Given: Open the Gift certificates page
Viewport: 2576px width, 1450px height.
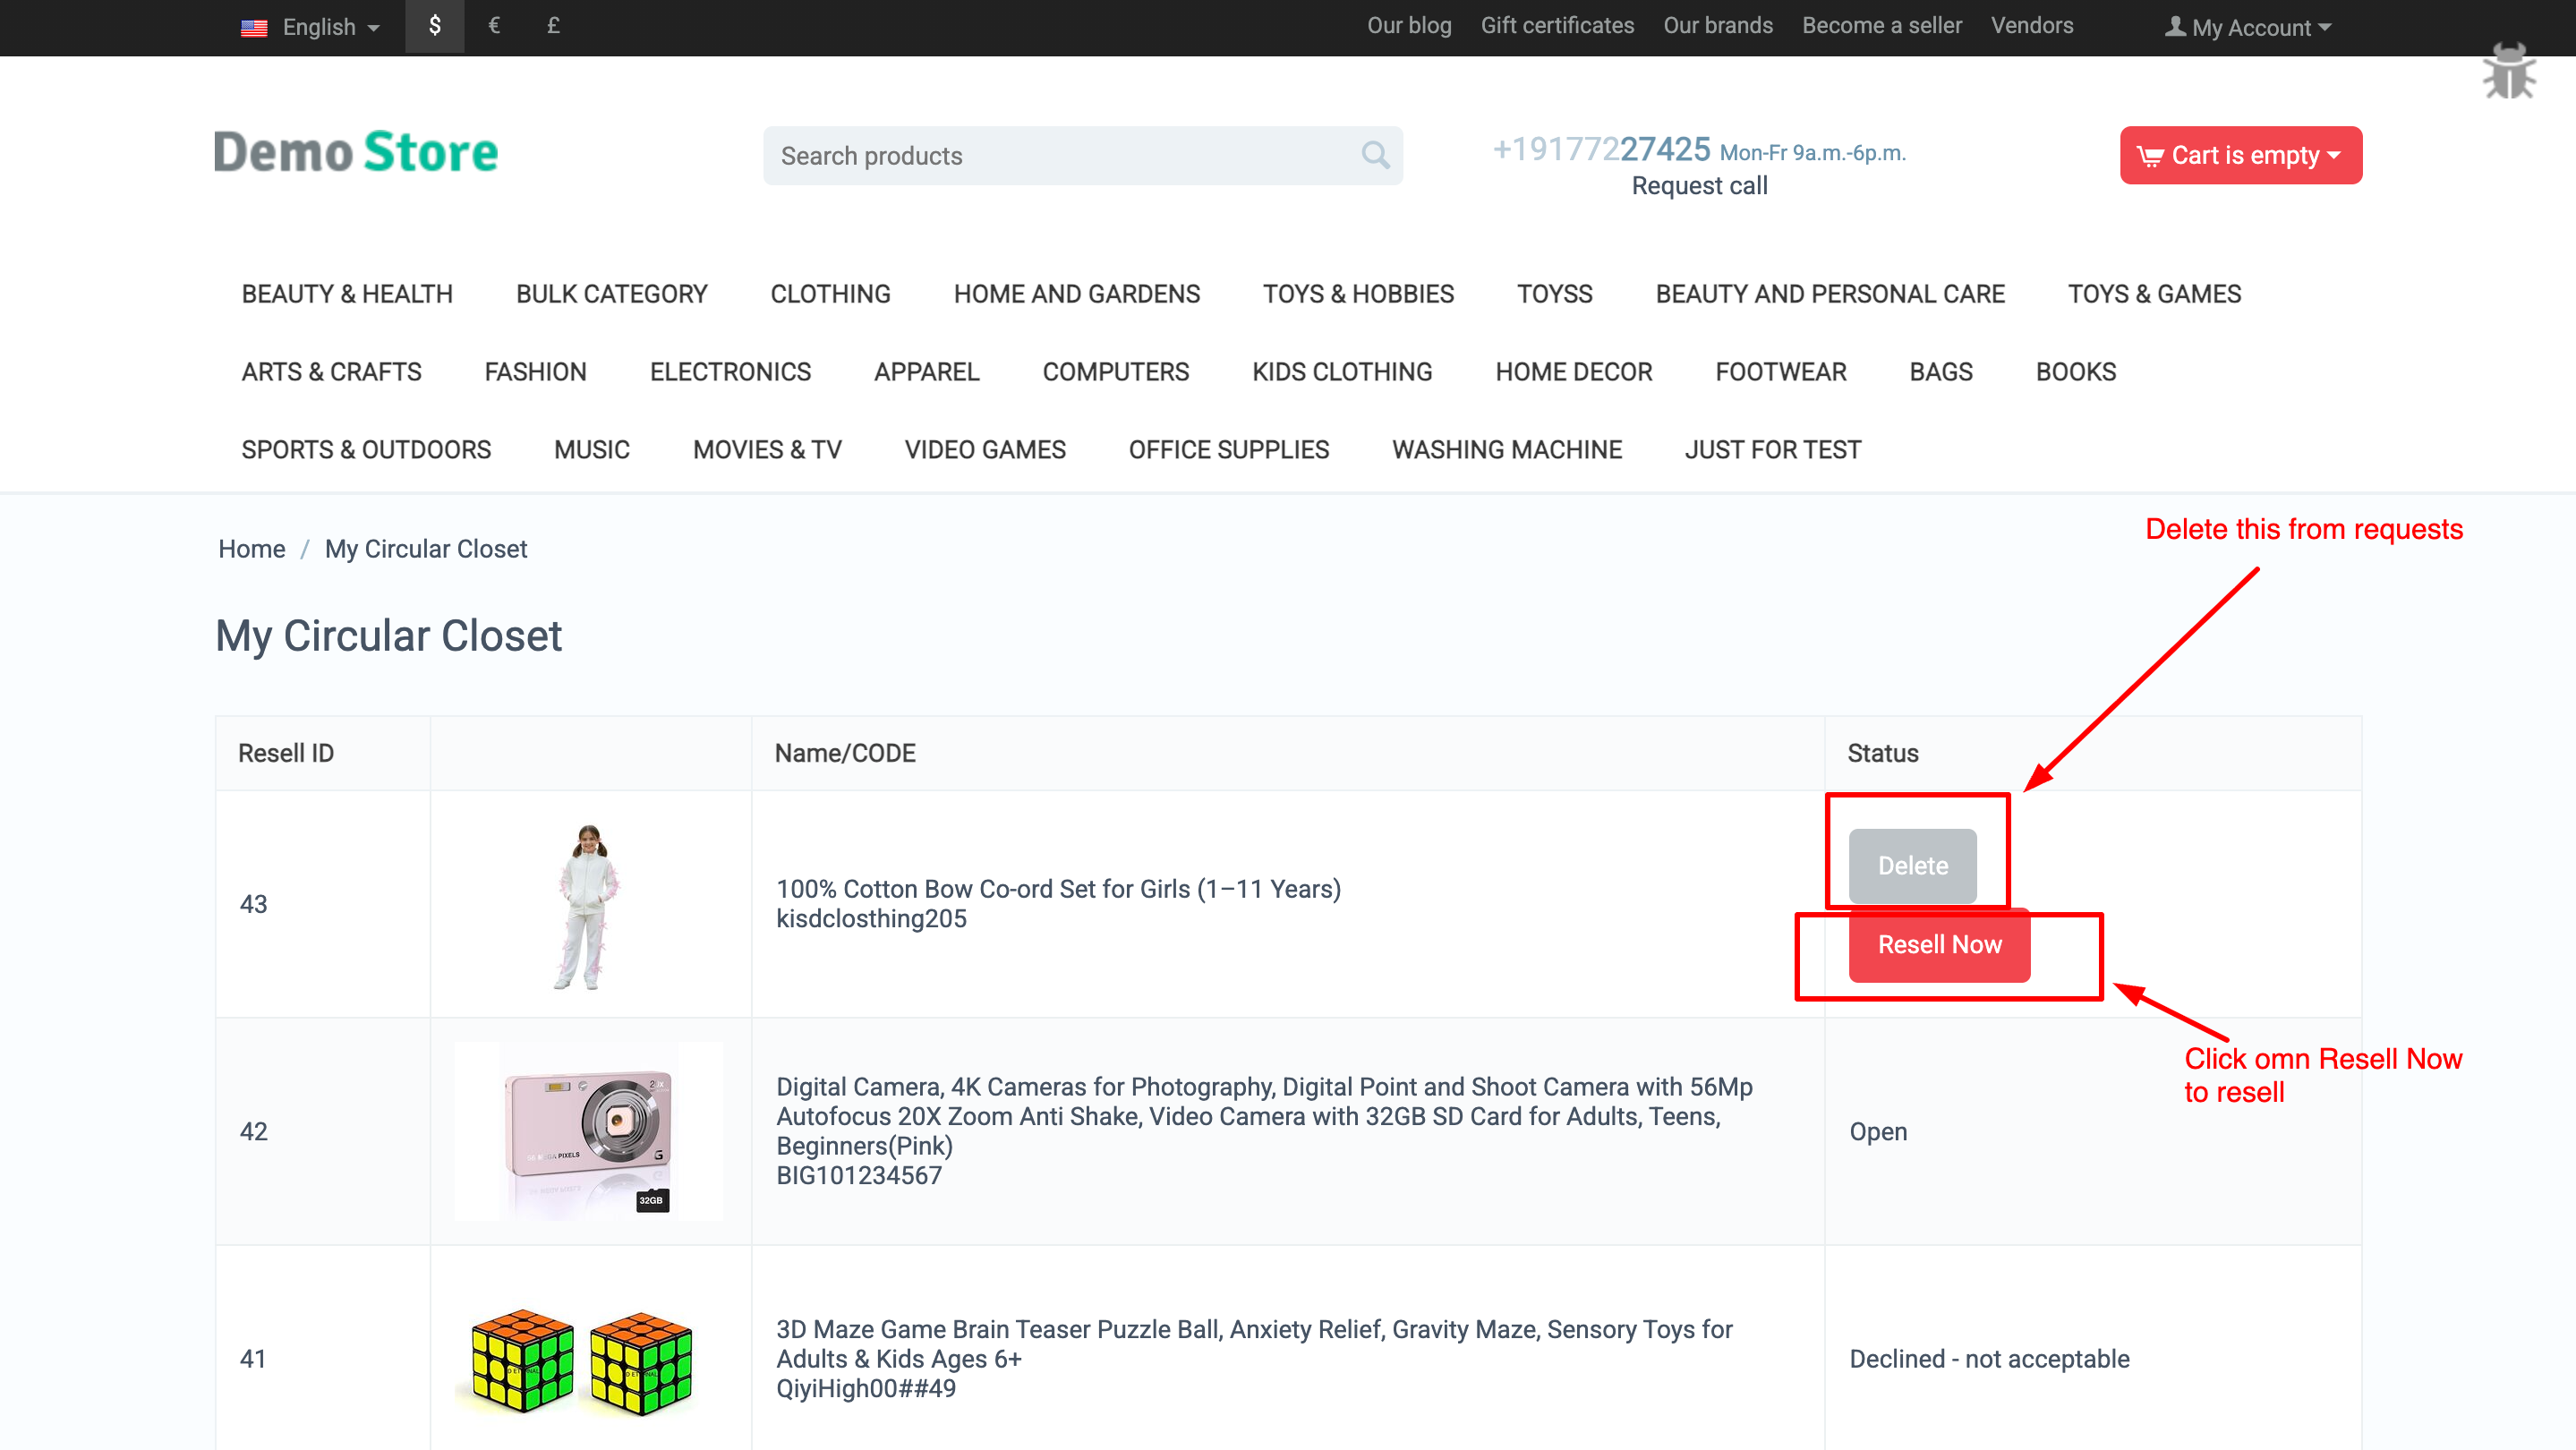Looking at the screenshot, I should [x=1557, y=25].
